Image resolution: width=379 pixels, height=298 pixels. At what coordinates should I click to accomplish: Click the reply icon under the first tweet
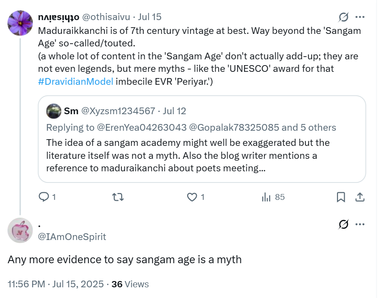tap(44, 197)
